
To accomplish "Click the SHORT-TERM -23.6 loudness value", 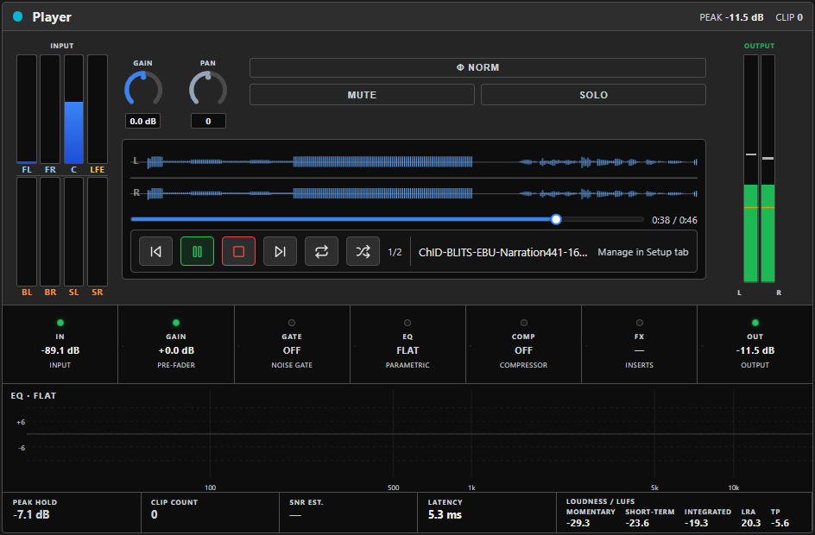I will coord(637,523).
